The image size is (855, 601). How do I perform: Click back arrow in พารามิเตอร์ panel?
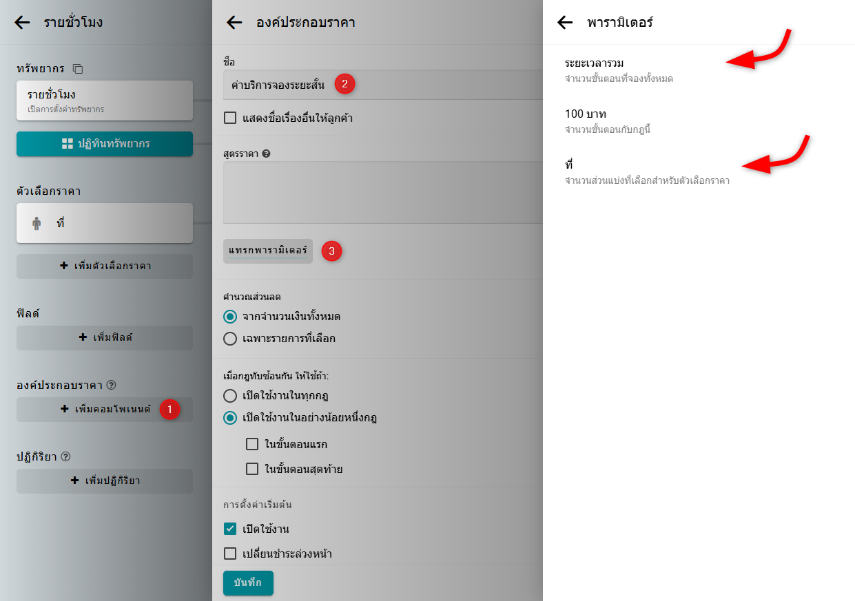click(x=565, y=23)
